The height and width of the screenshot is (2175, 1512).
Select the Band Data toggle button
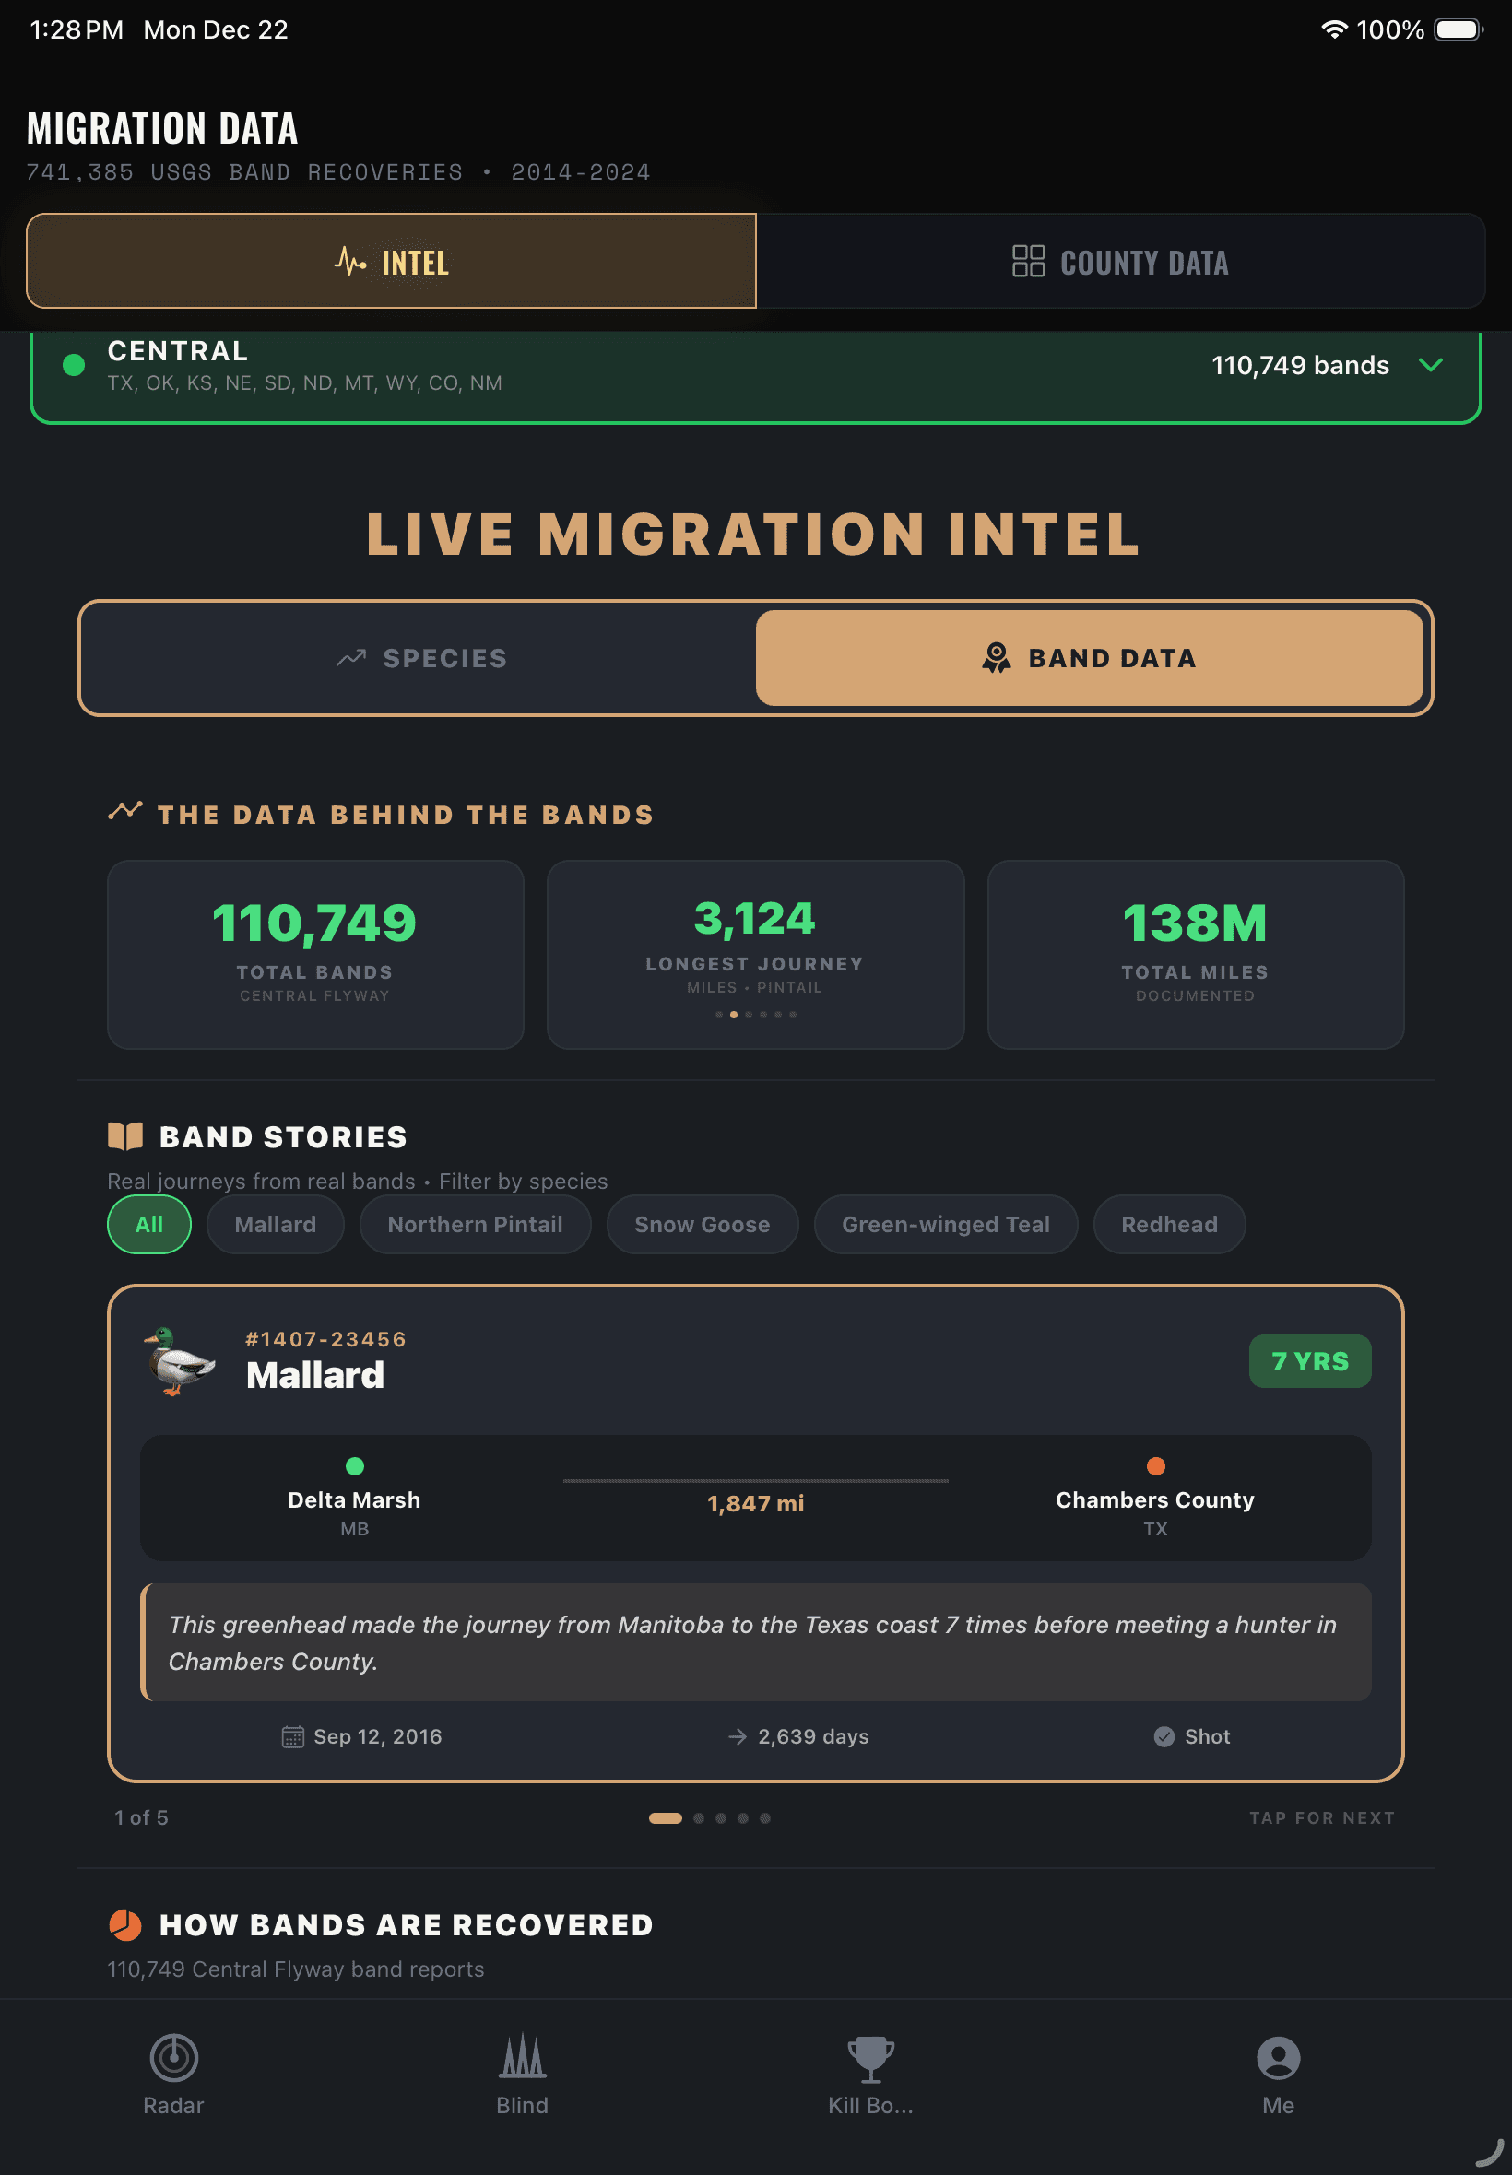[1091, 657]
